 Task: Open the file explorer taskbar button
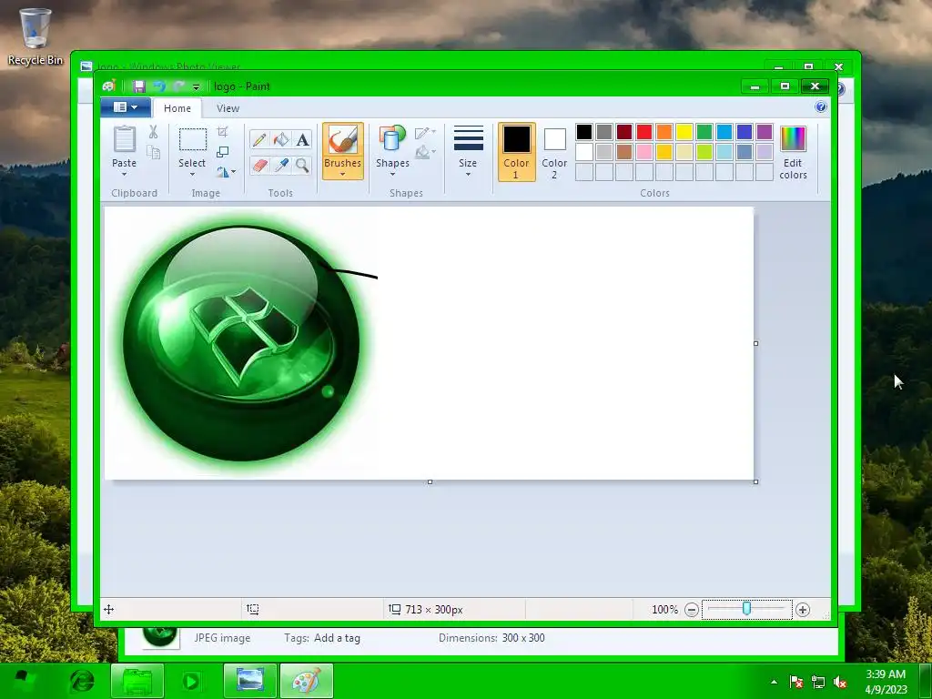click(137, 681)
